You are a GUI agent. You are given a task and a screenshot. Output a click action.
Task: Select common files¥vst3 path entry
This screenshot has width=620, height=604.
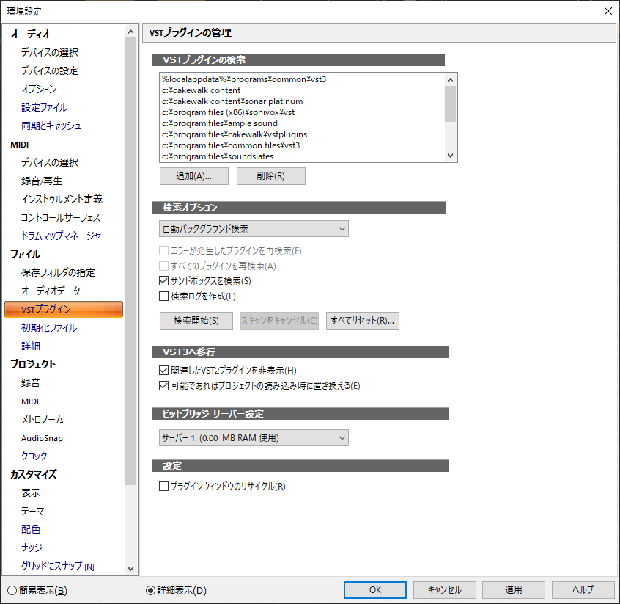tap(231, 146)
